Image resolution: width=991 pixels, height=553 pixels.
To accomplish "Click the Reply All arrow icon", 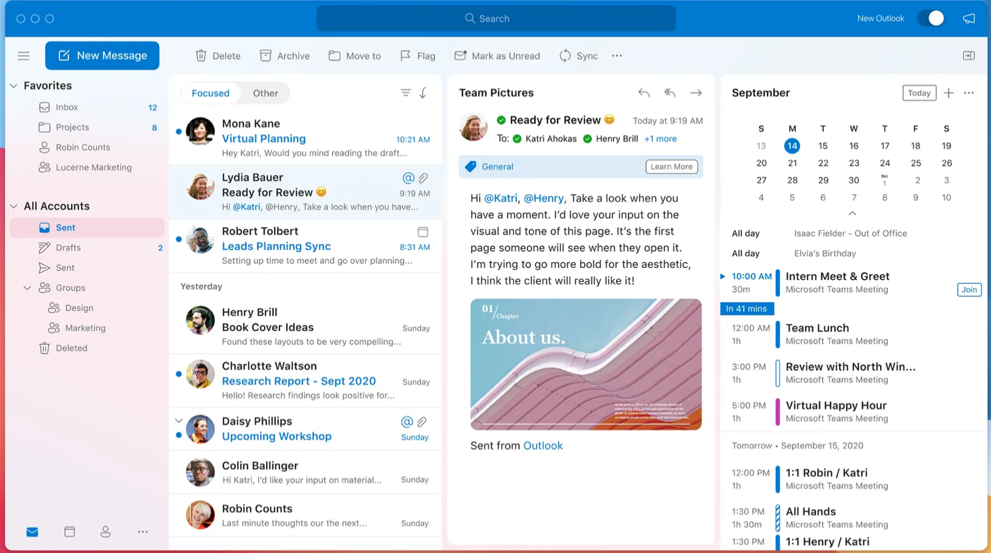I will 670,93.
